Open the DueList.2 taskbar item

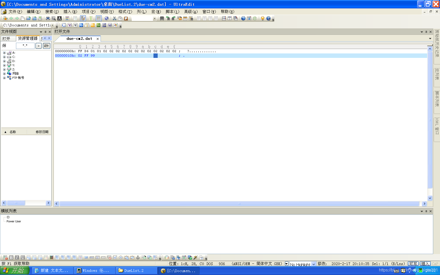(137, 271)
